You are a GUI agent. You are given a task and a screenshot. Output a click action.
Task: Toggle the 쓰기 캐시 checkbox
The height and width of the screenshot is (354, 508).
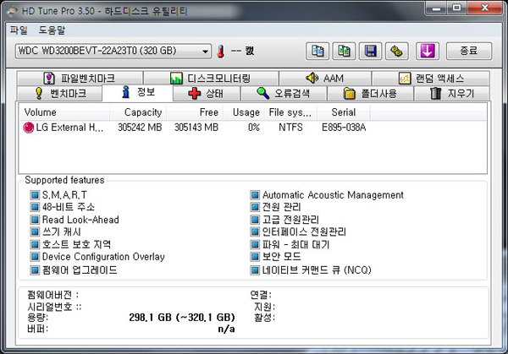[35, 231]
